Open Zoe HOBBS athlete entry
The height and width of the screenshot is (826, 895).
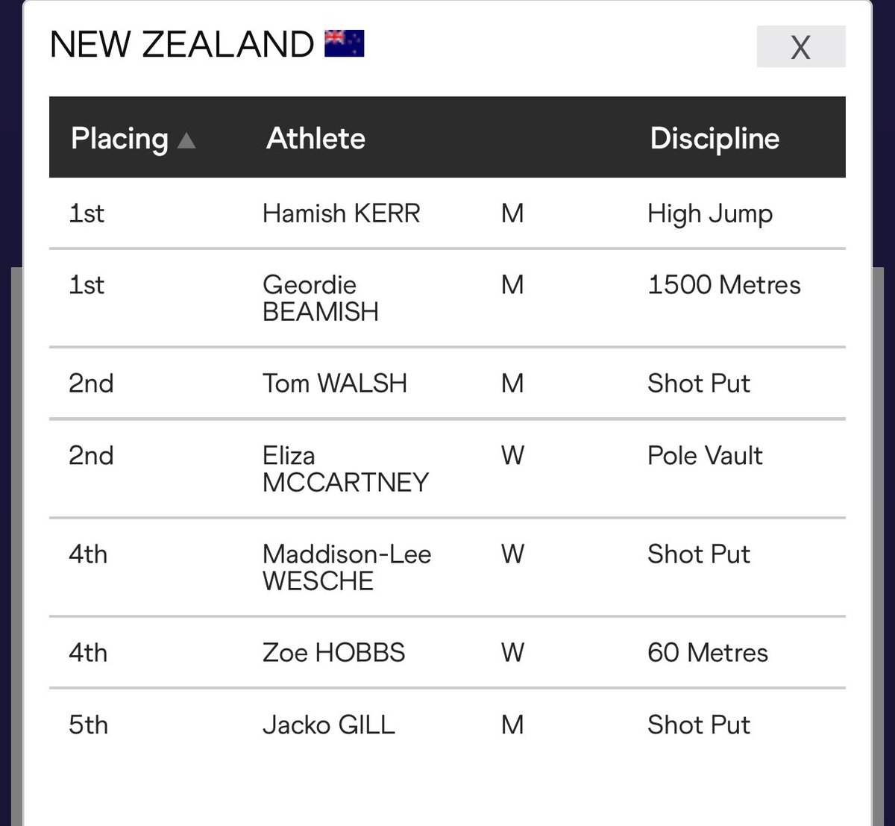pyautogui.click(x=334, y=652)
